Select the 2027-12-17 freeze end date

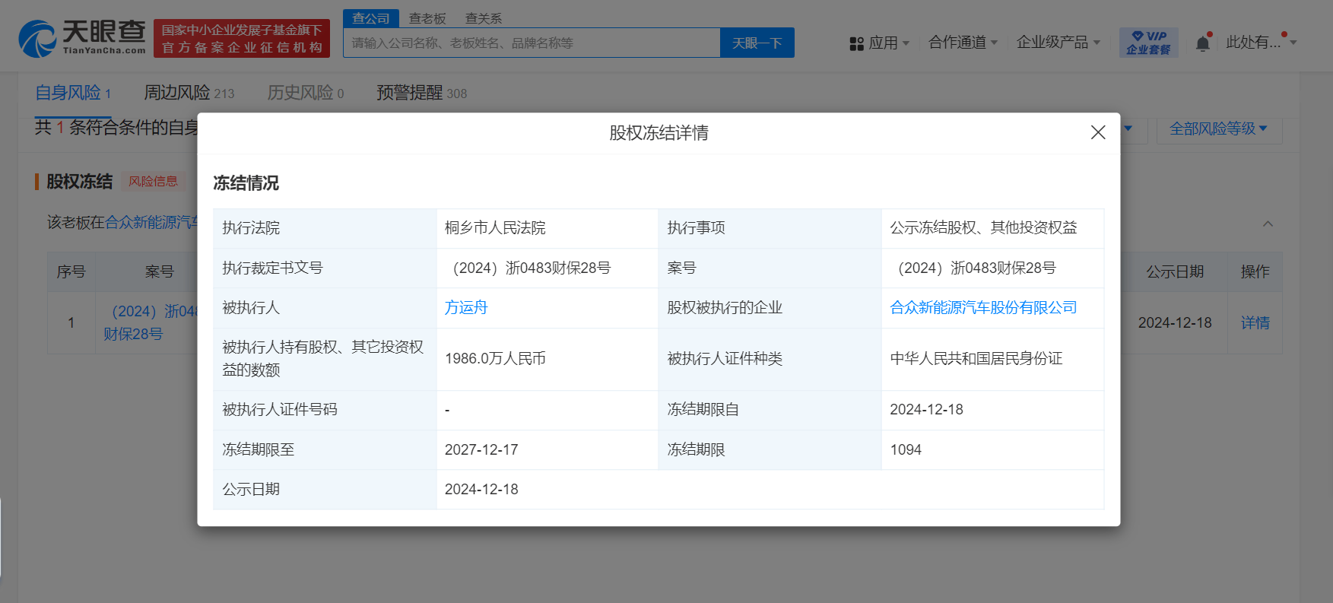(x=481, y=450)
